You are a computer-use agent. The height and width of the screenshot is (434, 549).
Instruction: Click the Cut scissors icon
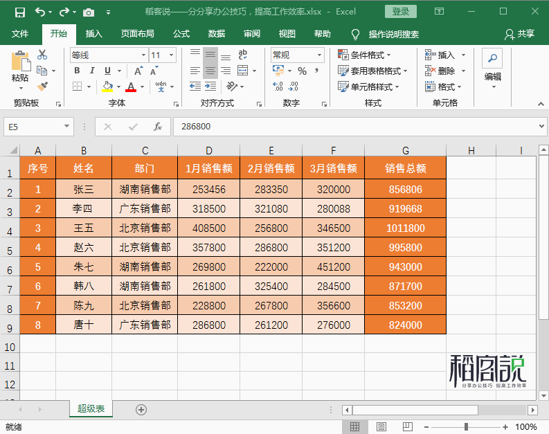tap(42, 54)
